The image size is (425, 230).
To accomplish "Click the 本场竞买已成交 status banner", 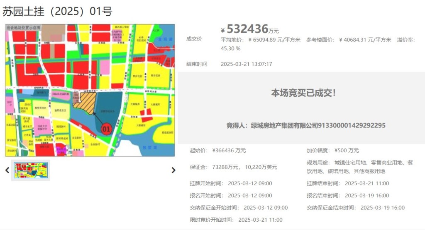I will pyautogui.click(x=303, y=93).
